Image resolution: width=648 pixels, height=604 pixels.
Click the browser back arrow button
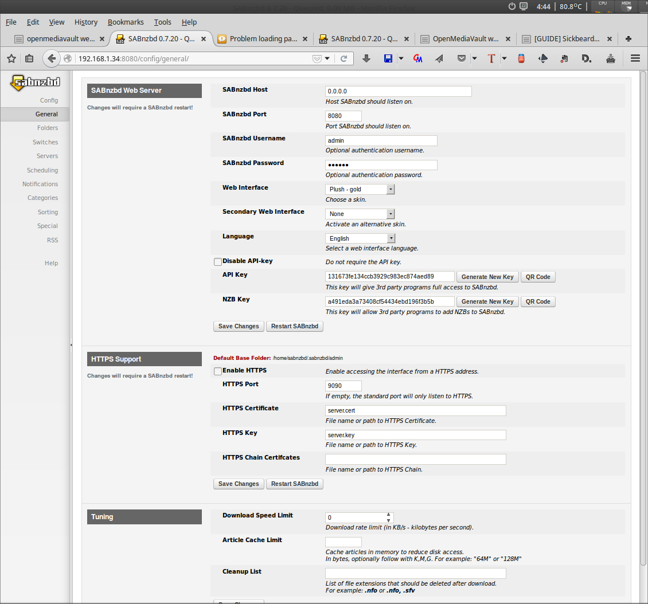[52, 58]
